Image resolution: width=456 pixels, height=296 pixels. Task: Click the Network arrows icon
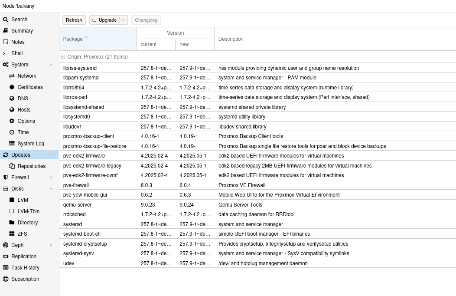(12, 76)
